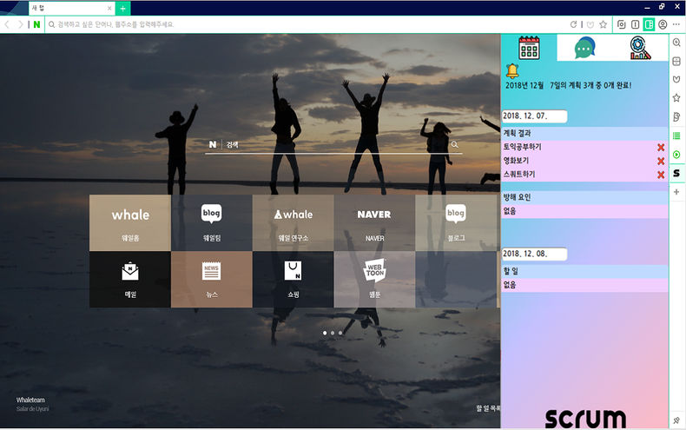Click the sidebar search magnifier icon

pos(676,43)
